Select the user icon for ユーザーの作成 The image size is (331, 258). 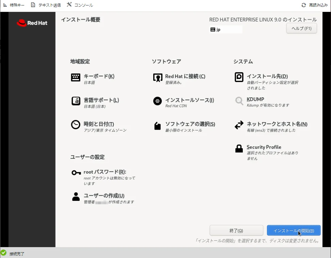76,197
